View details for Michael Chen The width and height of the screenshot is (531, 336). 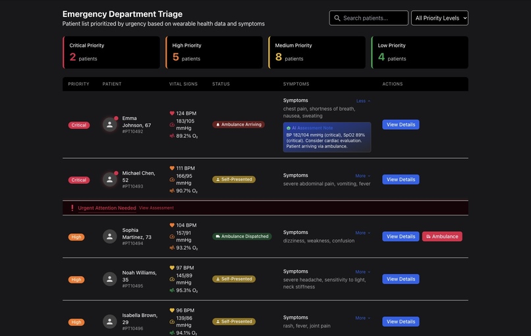401,179
